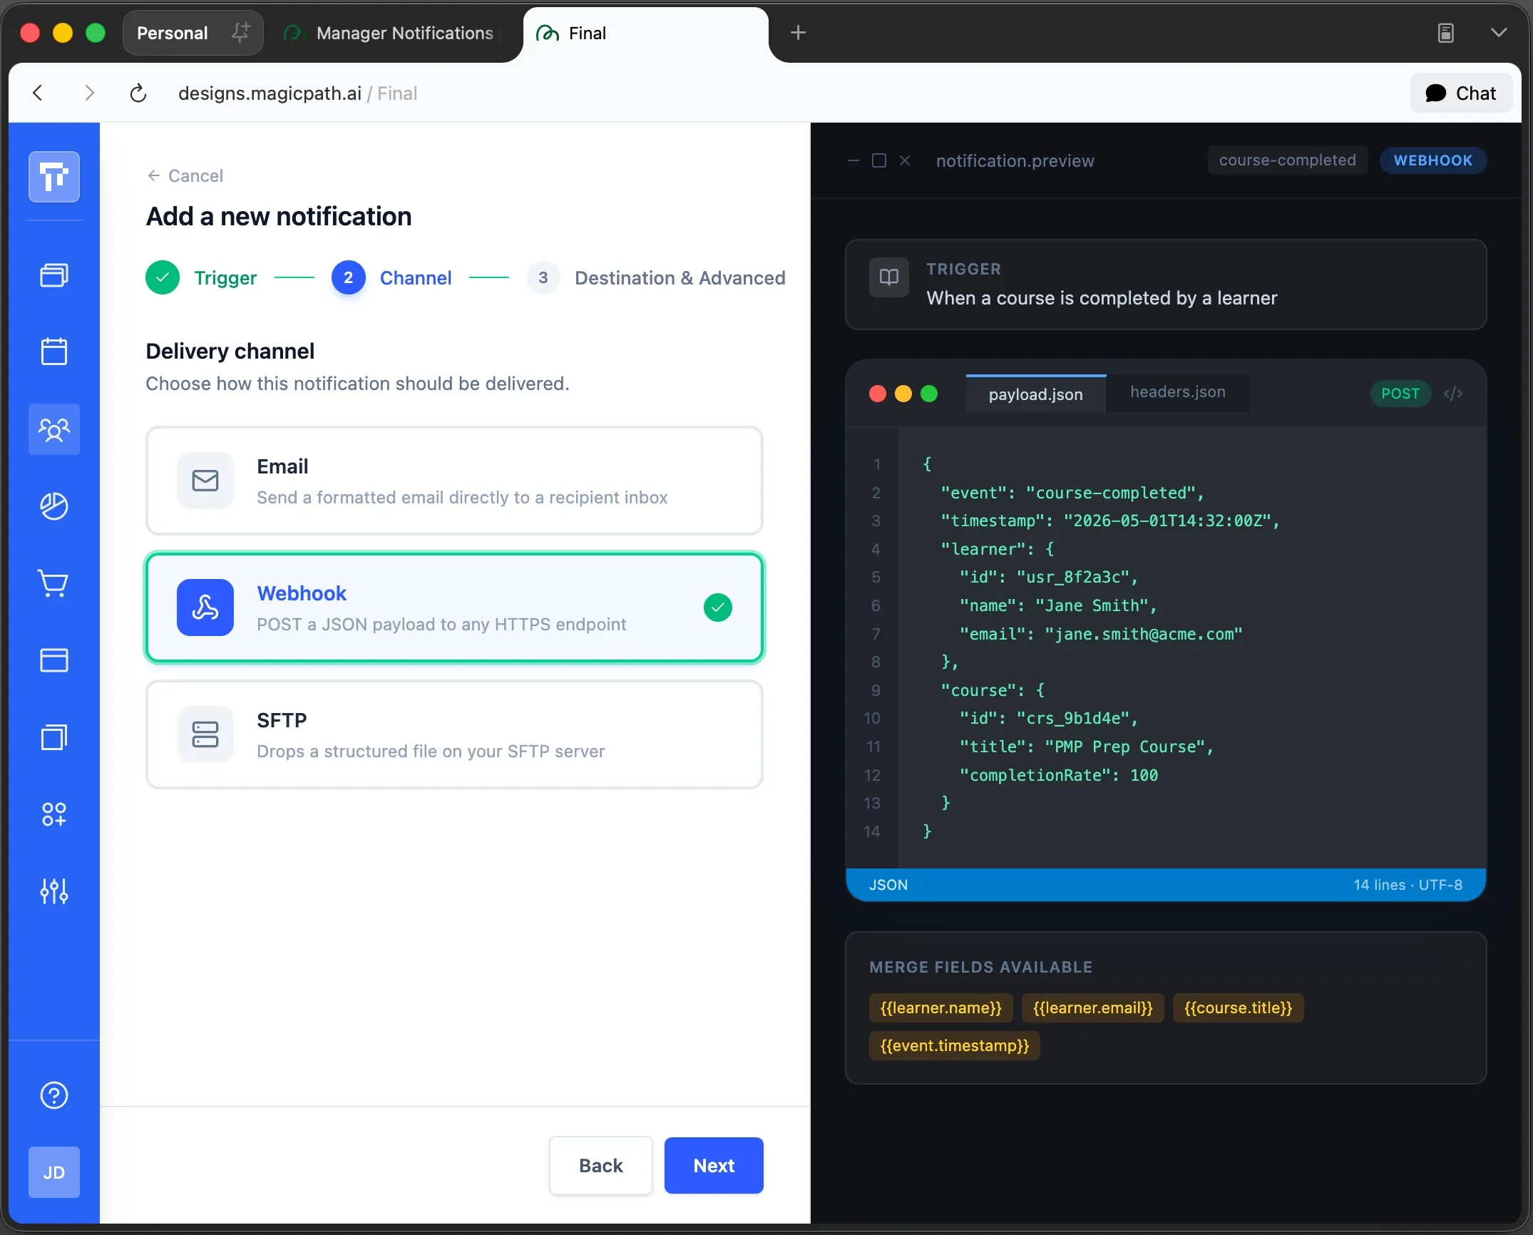Switch to the payload.json tab
The height and width of the screenshot is (1235, 1533).
coord(1035,394)
